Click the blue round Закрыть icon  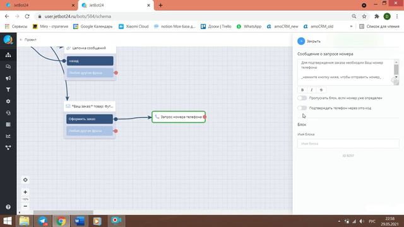(301, 41)
